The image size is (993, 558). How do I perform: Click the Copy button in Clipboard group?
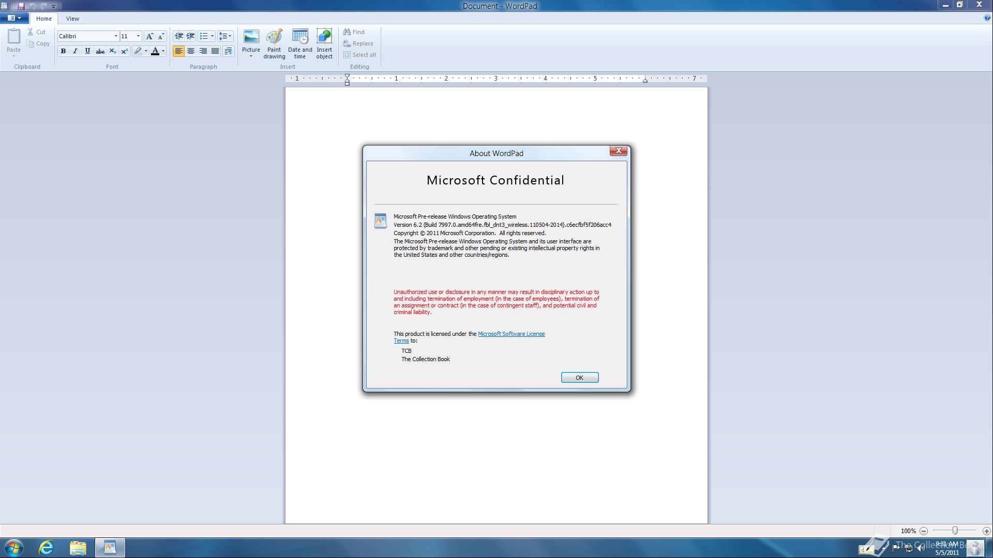point(39,43)
